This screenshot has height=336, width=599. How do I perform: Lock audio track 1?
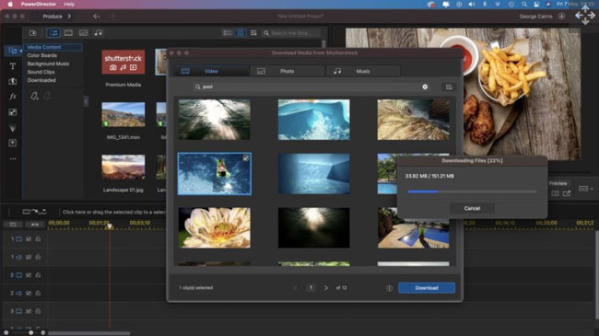point(38,257)
